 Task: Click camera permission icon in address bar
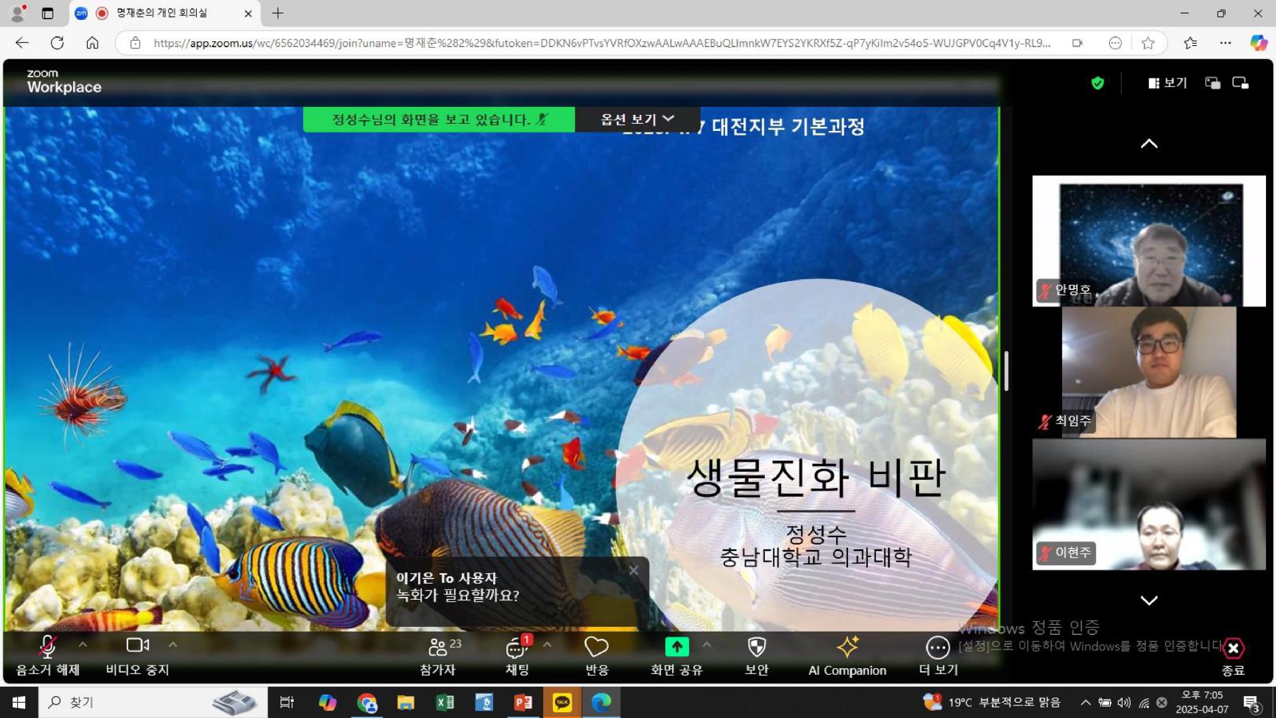coord(1077,43)
